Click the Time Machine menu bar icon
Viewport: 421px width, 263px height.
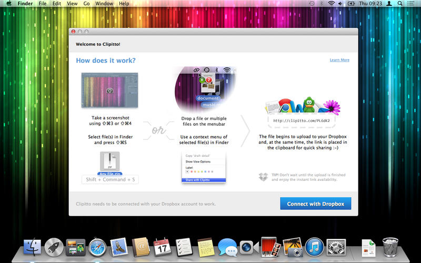point(312,4)
